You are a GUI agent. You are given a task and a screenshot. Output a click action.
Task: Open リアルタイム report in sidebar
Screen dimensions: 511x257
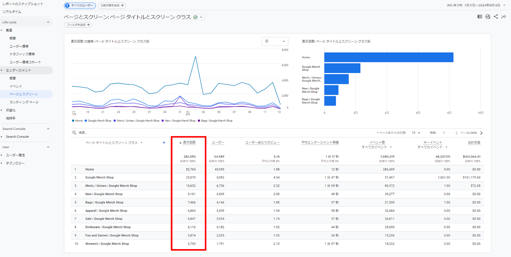click(12, 12)
